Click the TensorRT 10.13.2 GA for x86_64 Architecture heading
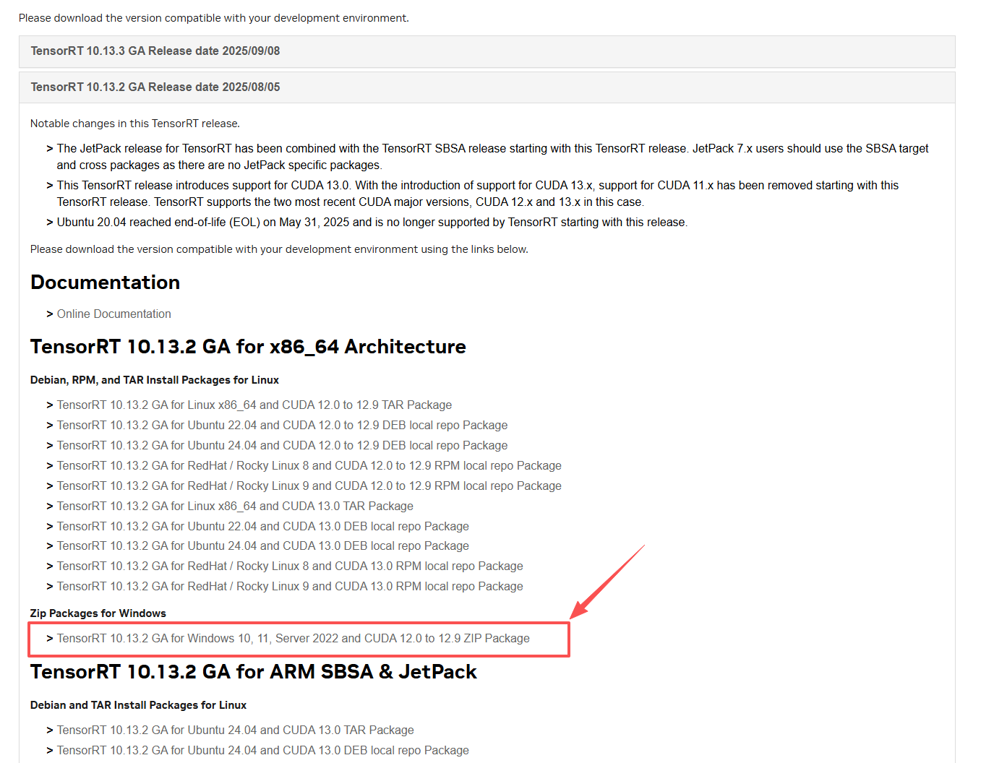 tap(248, 347)
